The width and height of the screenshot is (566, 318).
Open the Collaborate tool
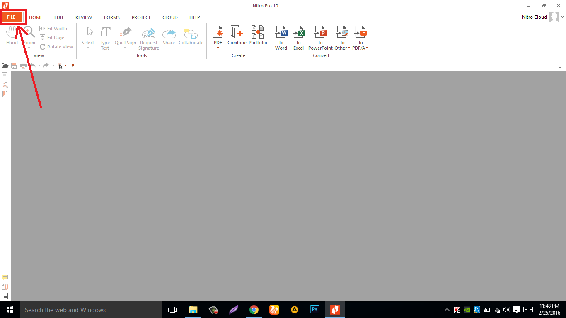click(191, 36)
